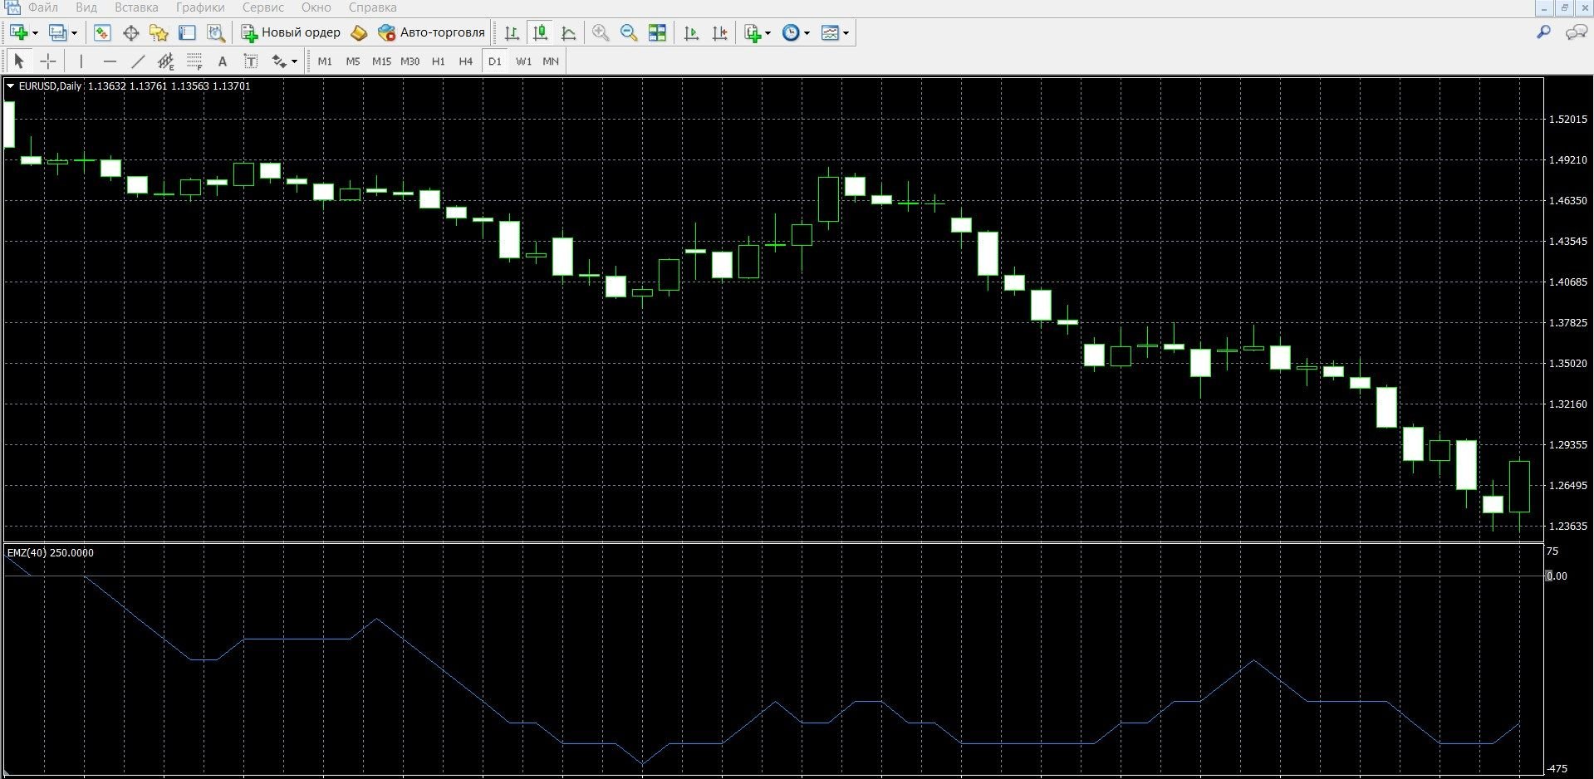This screenshot has height=779, width=1594.
Task: Open the Сервис menu
Action: coord(263,7)
